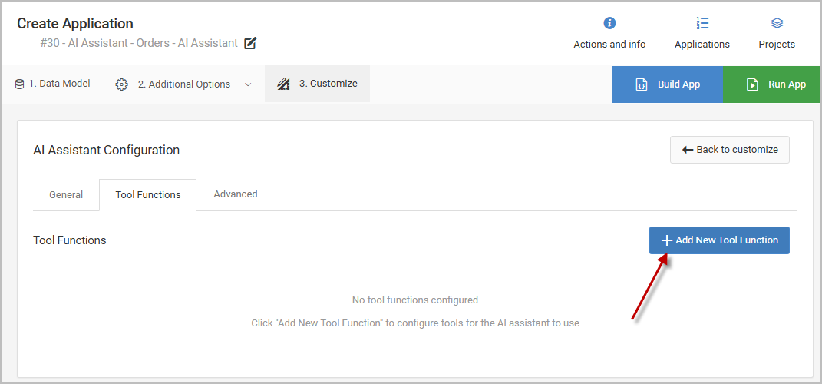Click the Projects stacked layers icon
822x384 pixels.
click(x=777, y=23)
